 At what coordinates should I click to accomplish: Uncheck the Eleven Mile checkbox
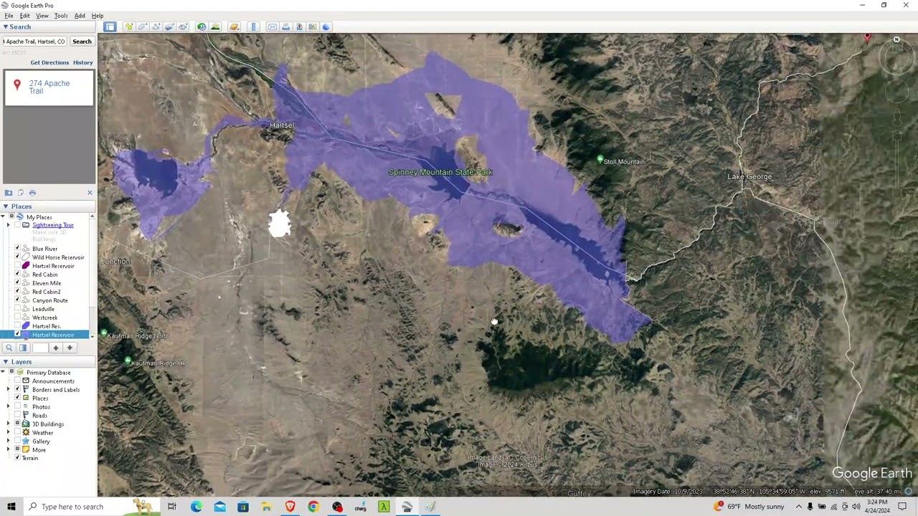pos(17,283)
